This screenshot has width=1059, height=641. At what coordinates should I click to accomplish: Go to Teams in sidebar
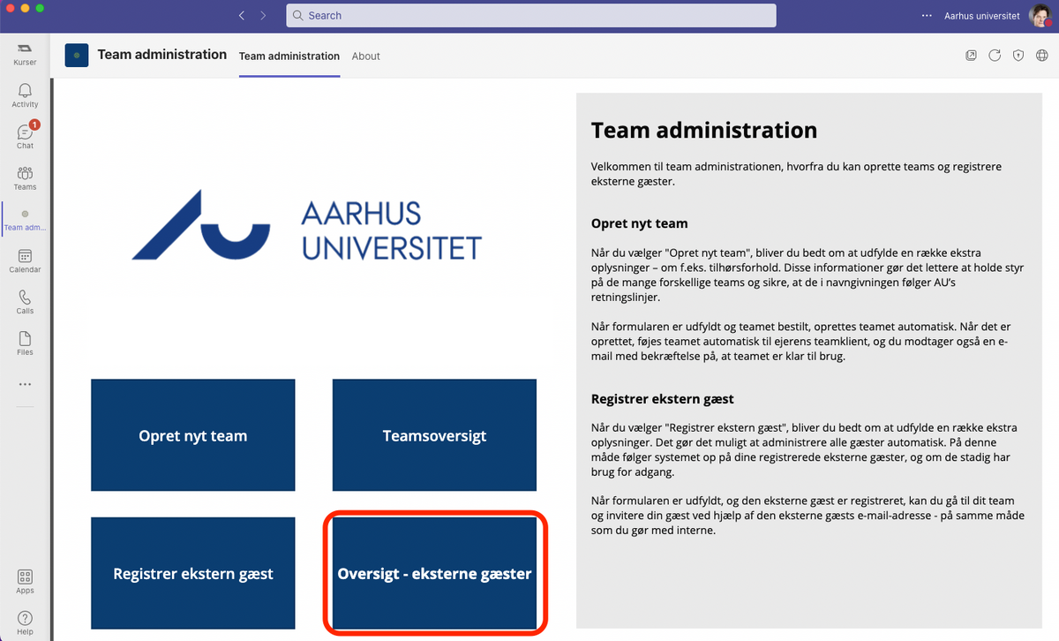[x=25, y=177]
